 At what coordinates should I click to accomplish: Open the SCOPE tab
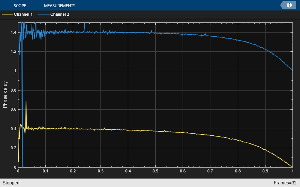[x=20, y=6]
